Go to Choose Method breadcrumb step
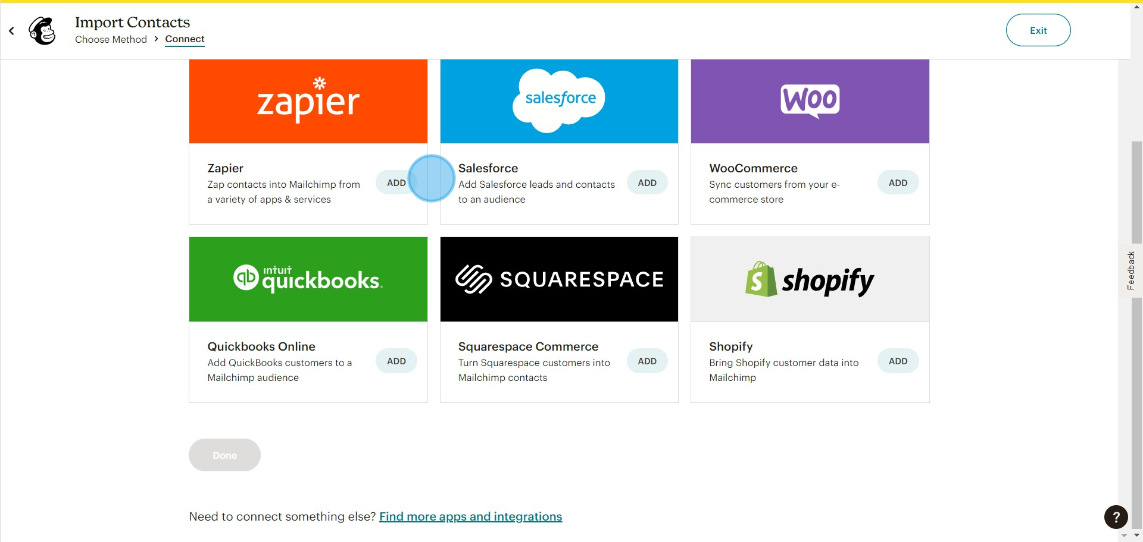 (111, 39)
